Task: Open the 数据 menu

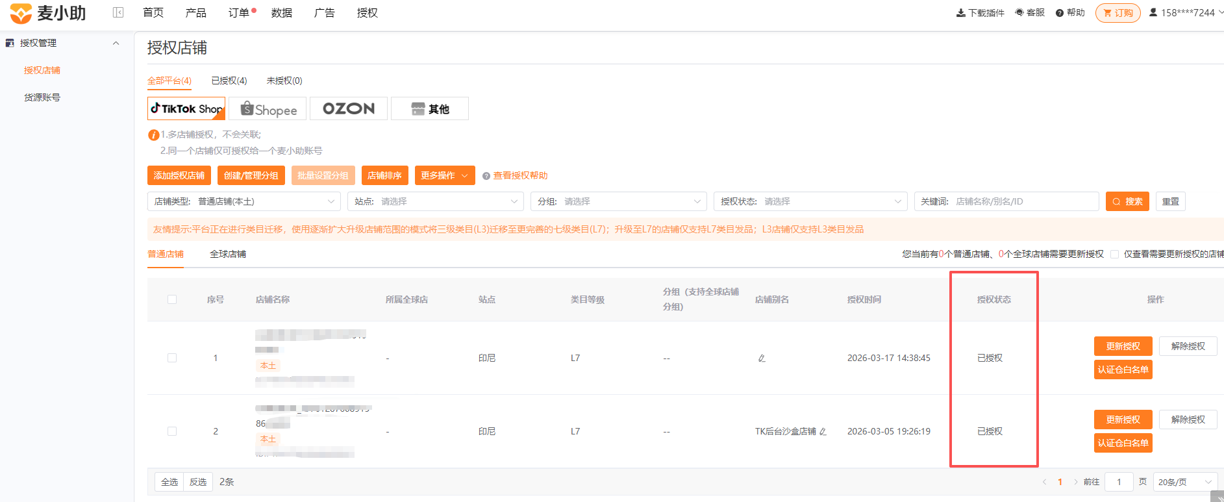Action: tap(282, 12)
